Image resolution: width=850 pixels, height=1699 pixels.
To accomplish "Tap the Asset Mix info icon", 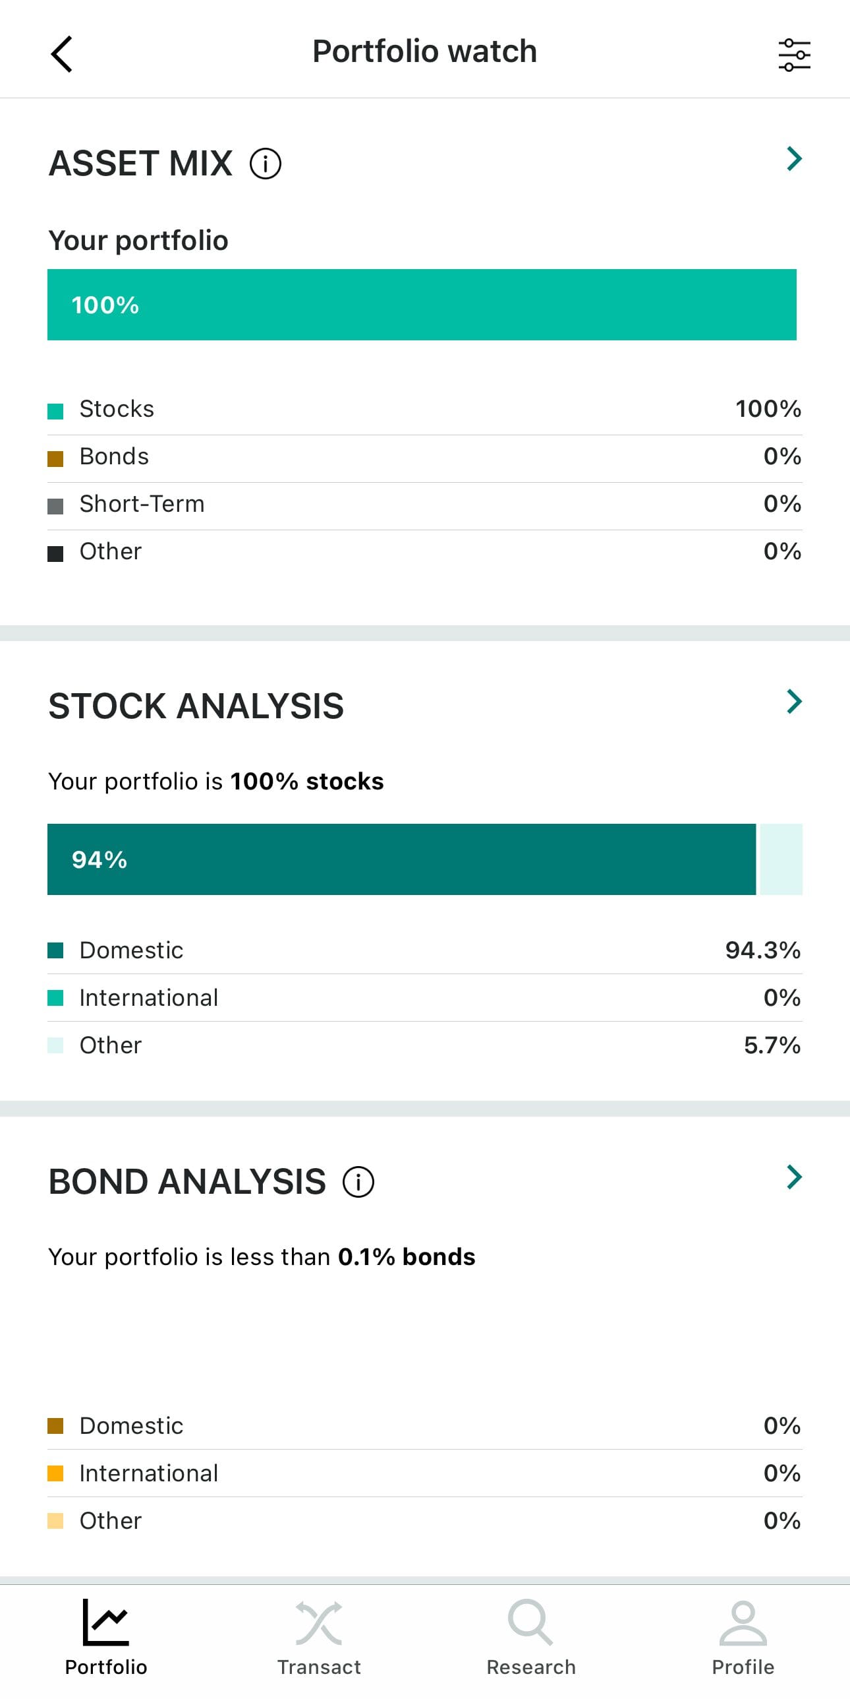I will point(266,164).
